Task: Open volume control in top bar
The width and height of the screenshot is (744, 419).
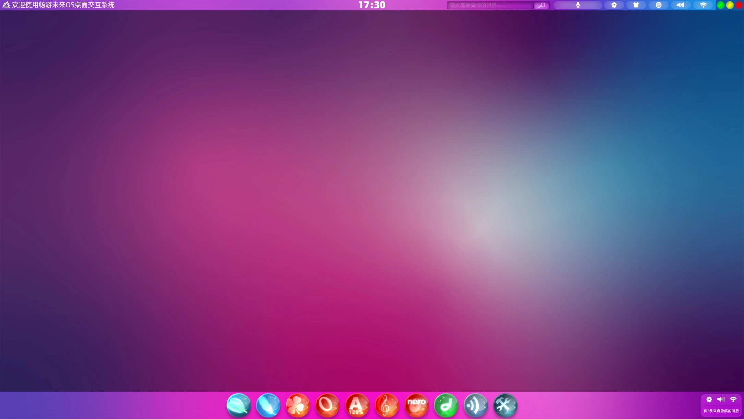Action: [681, 5]
